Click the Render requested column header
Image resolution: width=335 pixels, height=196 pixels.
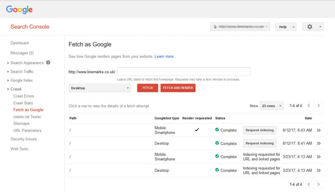pyautogui.click(x=197, y=118)
